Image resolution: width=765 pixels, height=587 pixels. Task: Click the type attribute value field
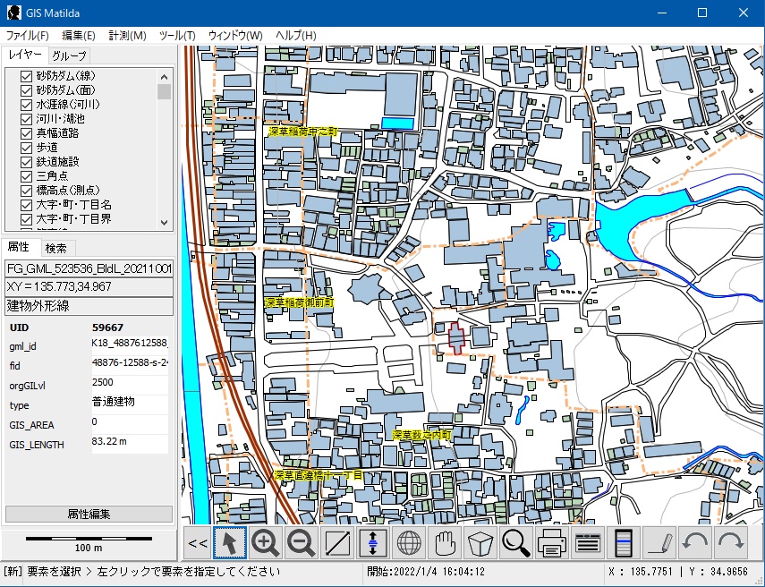coord(129,403)
